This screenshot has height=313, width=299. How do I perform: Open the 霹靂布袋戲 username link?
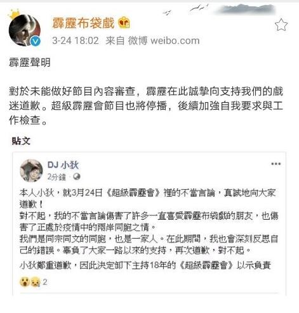[83, 23]
